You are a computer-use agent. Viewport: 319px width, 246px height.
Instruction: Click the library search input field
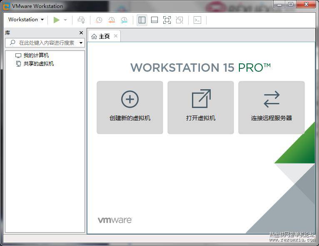pyautogui.click(x=45, y=43)
